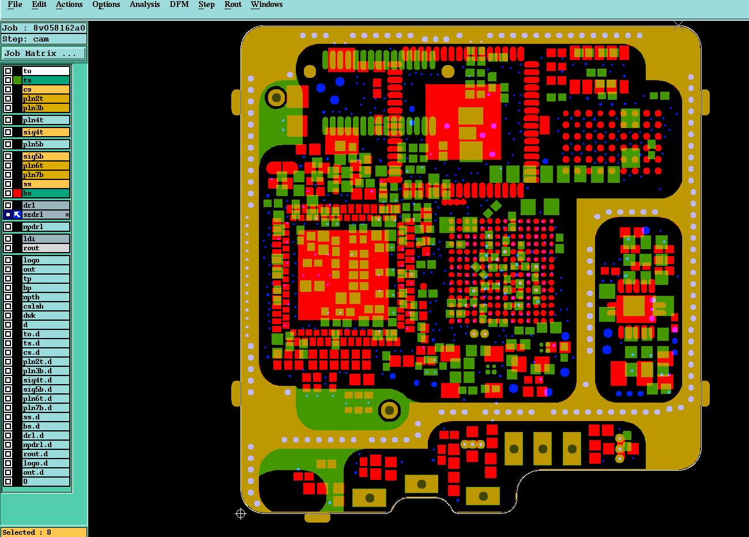Viewport: 749px width, 537px height.
Task: Toggle the rout layer checkbox
Action: pyautogui.click(x=8, y=248)
